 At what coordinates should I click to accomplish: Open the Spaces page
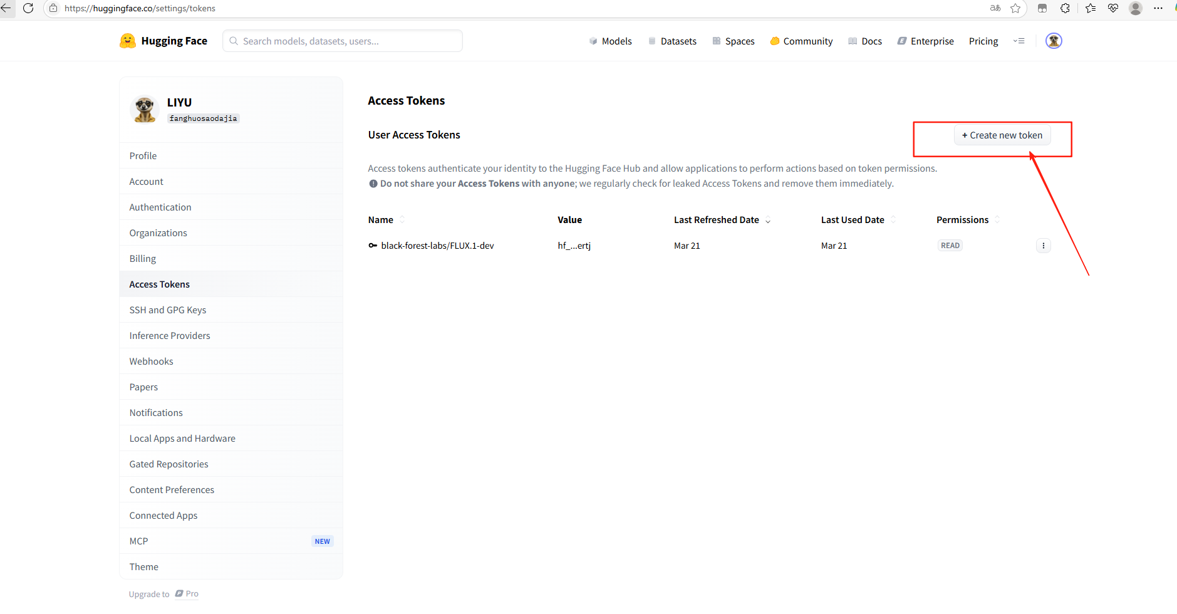(x=734, y=41)
